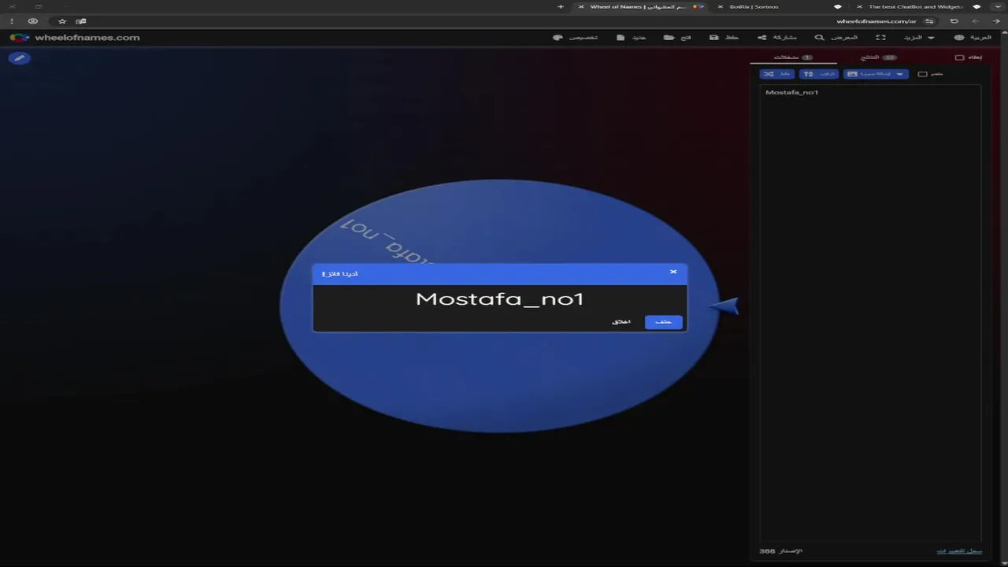
Task: Click the wheelofnames.com logo
Action: point(75,37)
